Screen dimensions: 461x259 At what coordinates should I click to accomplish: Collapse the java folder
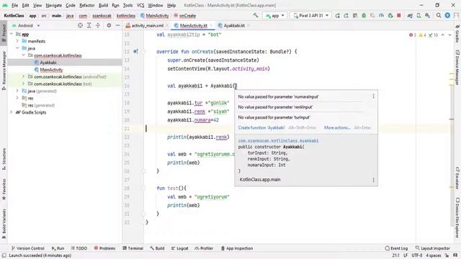(17, 48)
